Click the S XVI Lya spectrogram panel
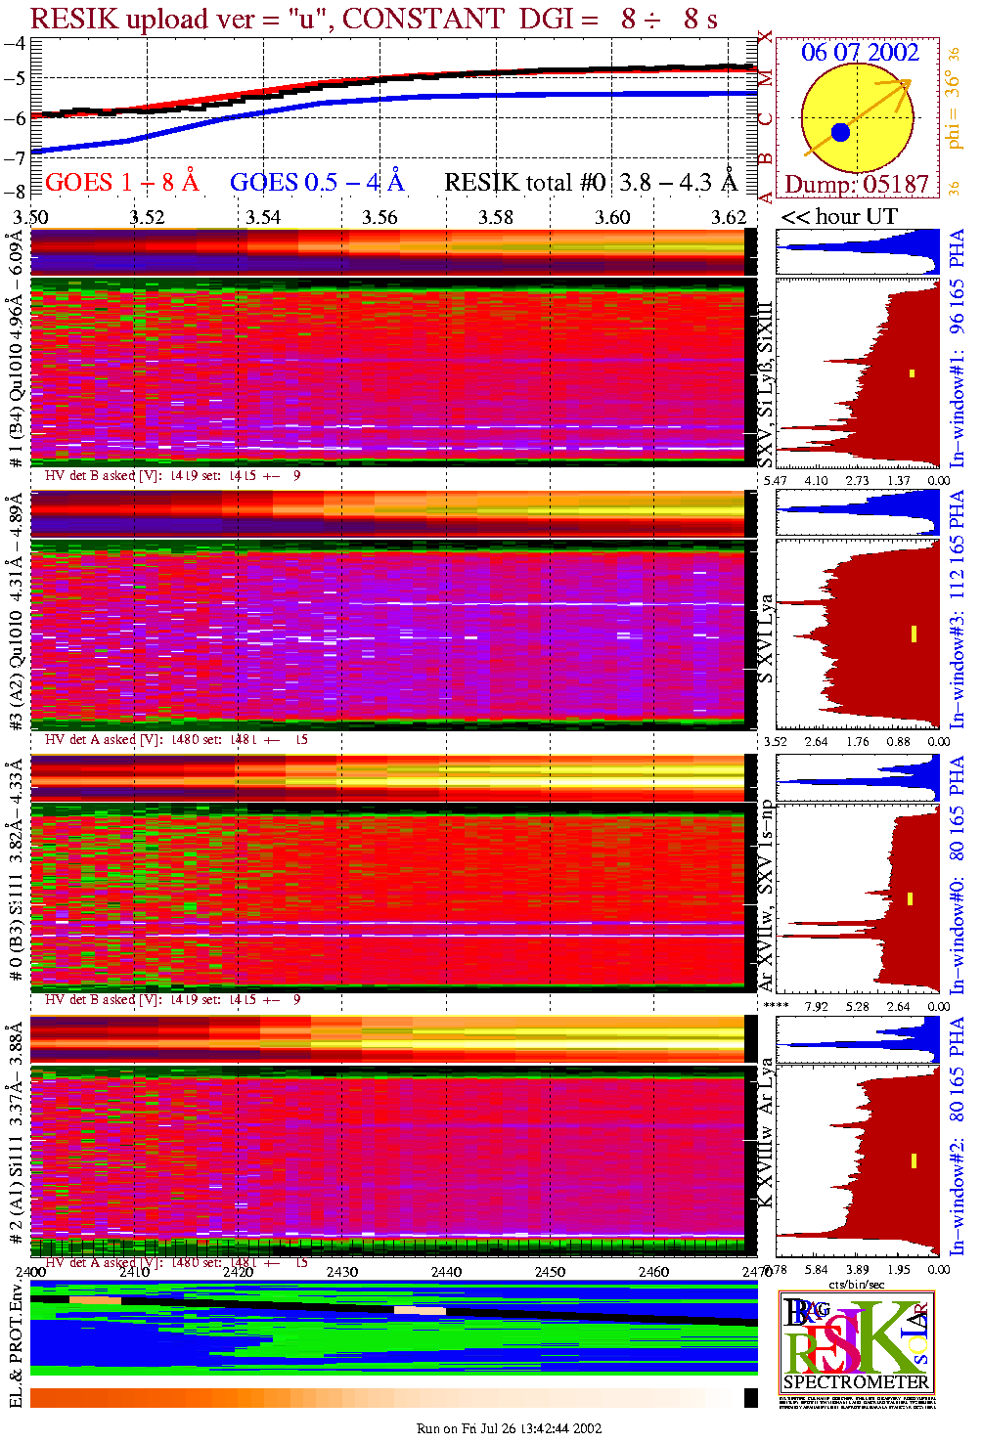This screenshot has height=1443, width=982. pyautogui.click(x=391, y=634)
